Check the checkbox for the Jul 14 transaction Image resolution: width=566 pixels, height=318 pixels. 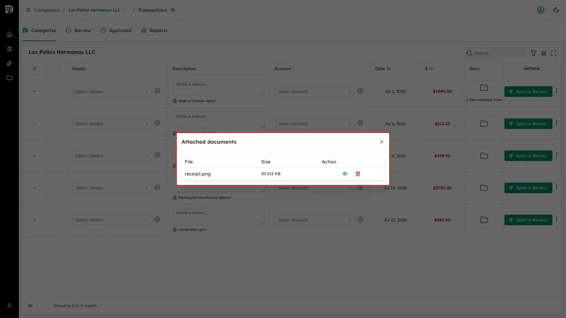tap(57, 187)
